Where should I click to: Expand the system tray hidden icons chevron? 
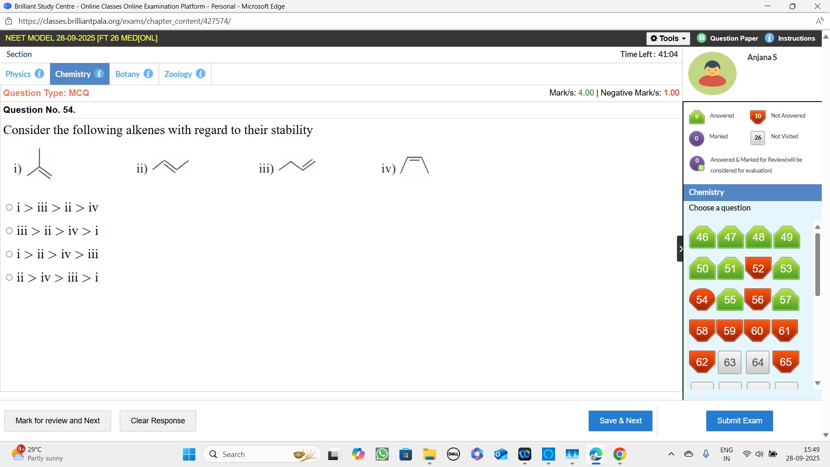(671, 454)
